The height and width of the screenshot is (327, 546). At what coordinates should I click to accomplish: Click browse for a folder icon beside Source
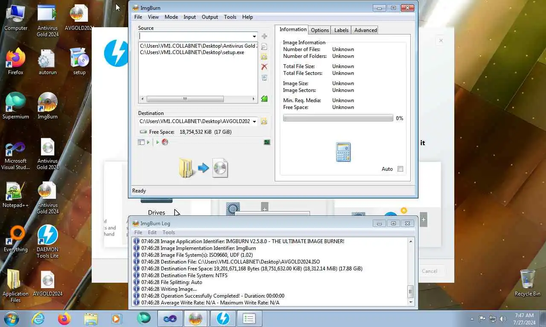point(264,57)
